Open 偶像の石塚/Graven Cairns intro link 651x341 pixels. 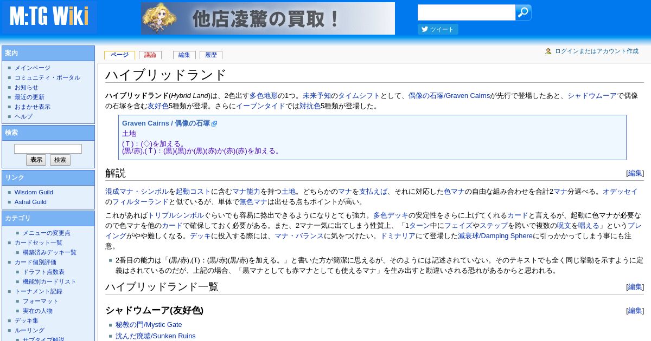point(449,96)
